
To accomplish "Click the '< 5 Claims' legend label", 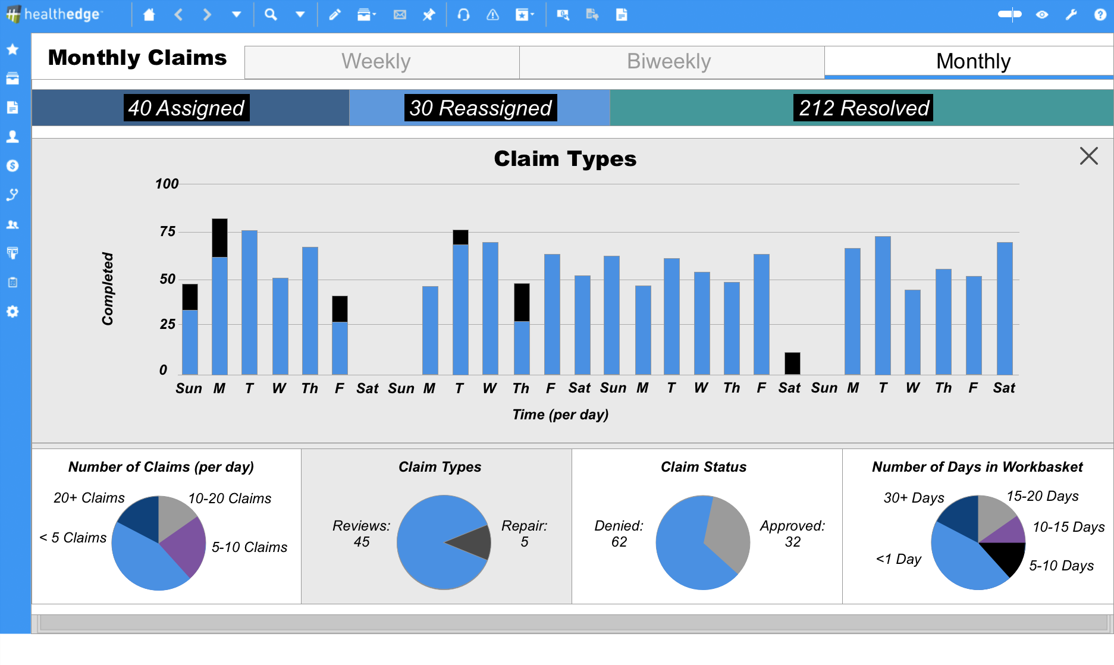I will pos(73,538).
